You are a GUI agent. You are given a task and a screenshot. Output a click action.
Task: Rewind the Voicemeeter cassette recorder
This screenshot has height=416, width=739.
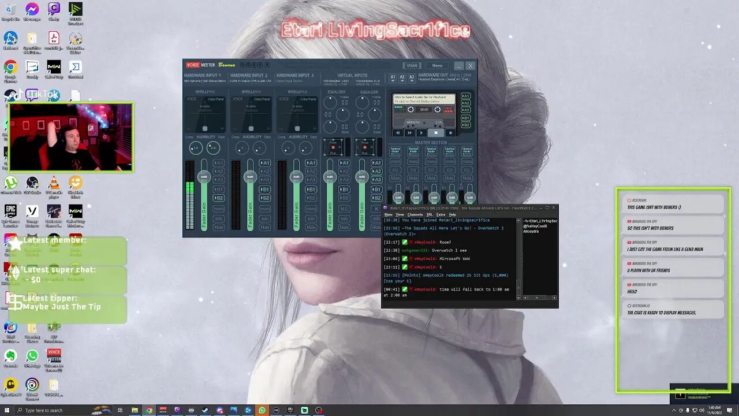point(398,133)
